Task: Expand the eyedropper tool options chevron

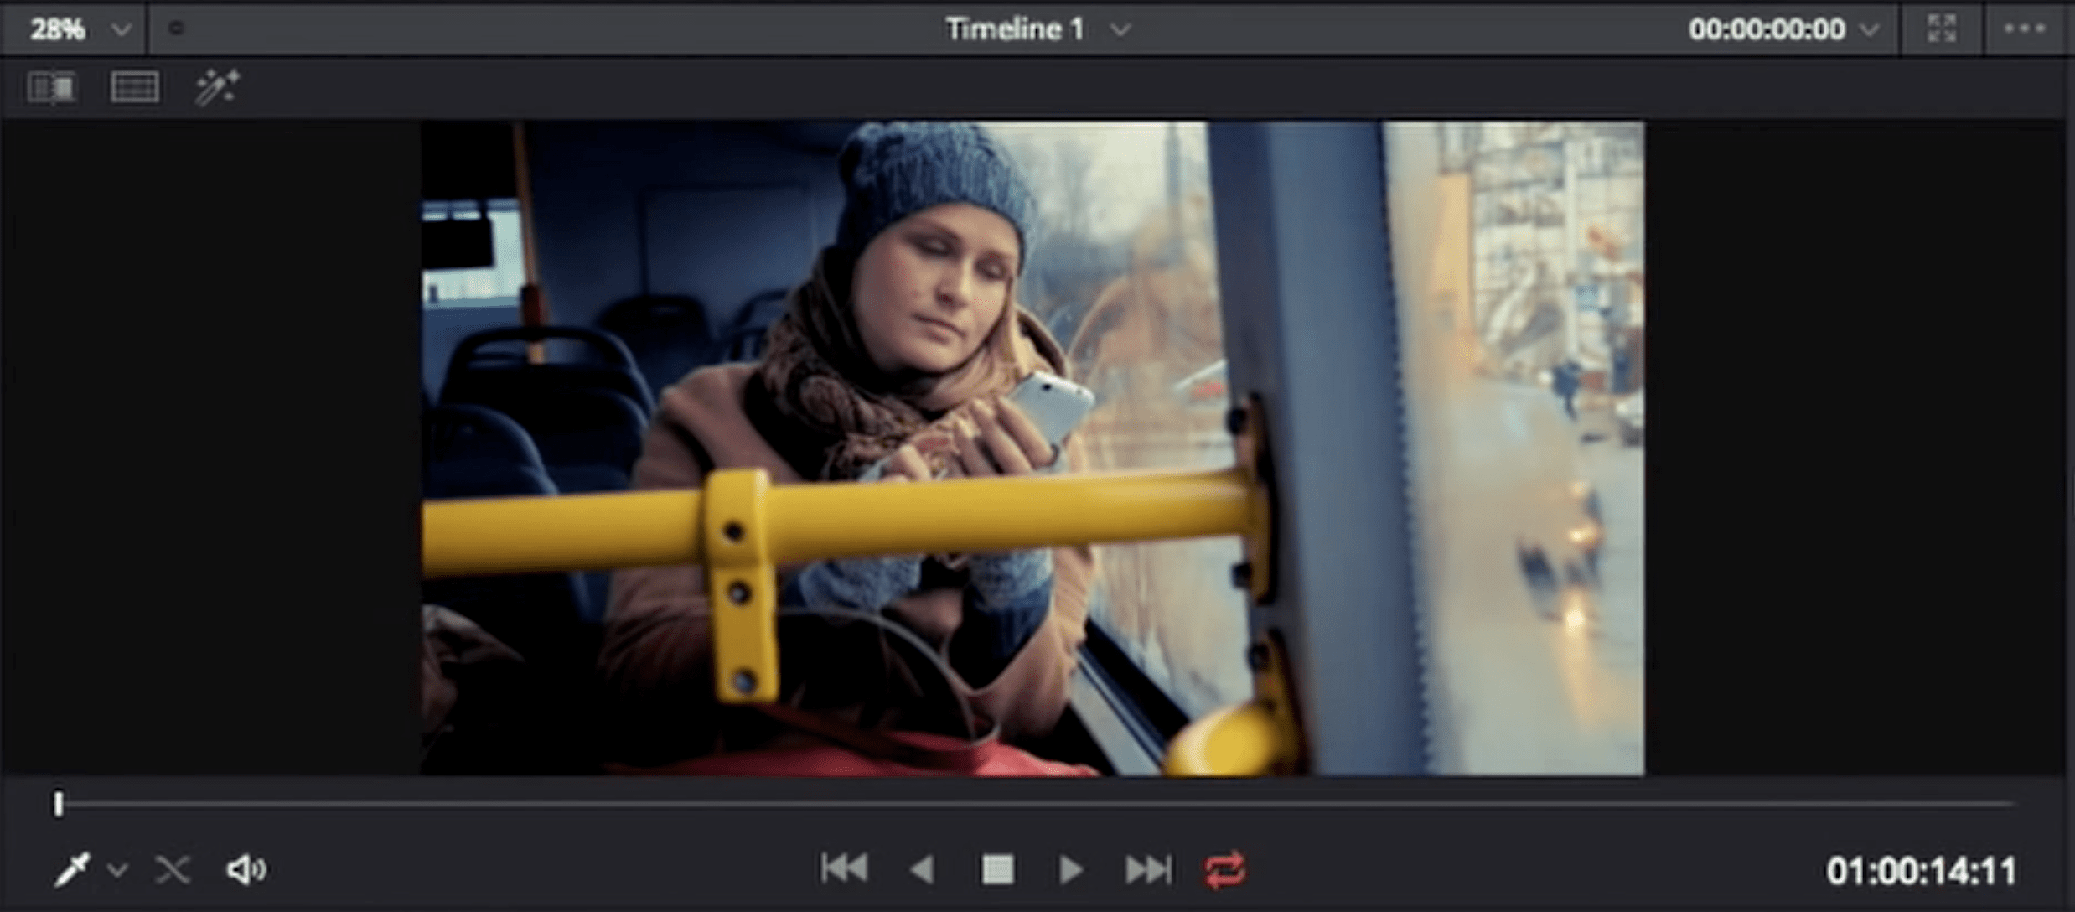Action: click(117, 872)
